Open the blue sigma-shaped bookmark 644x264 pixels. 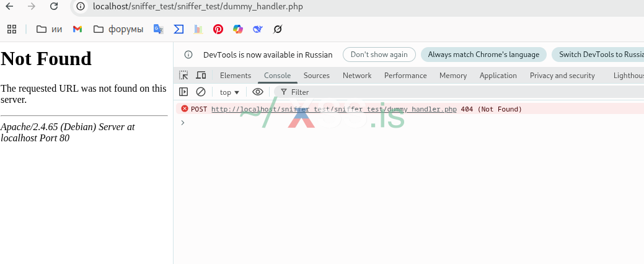click(179, 29)
